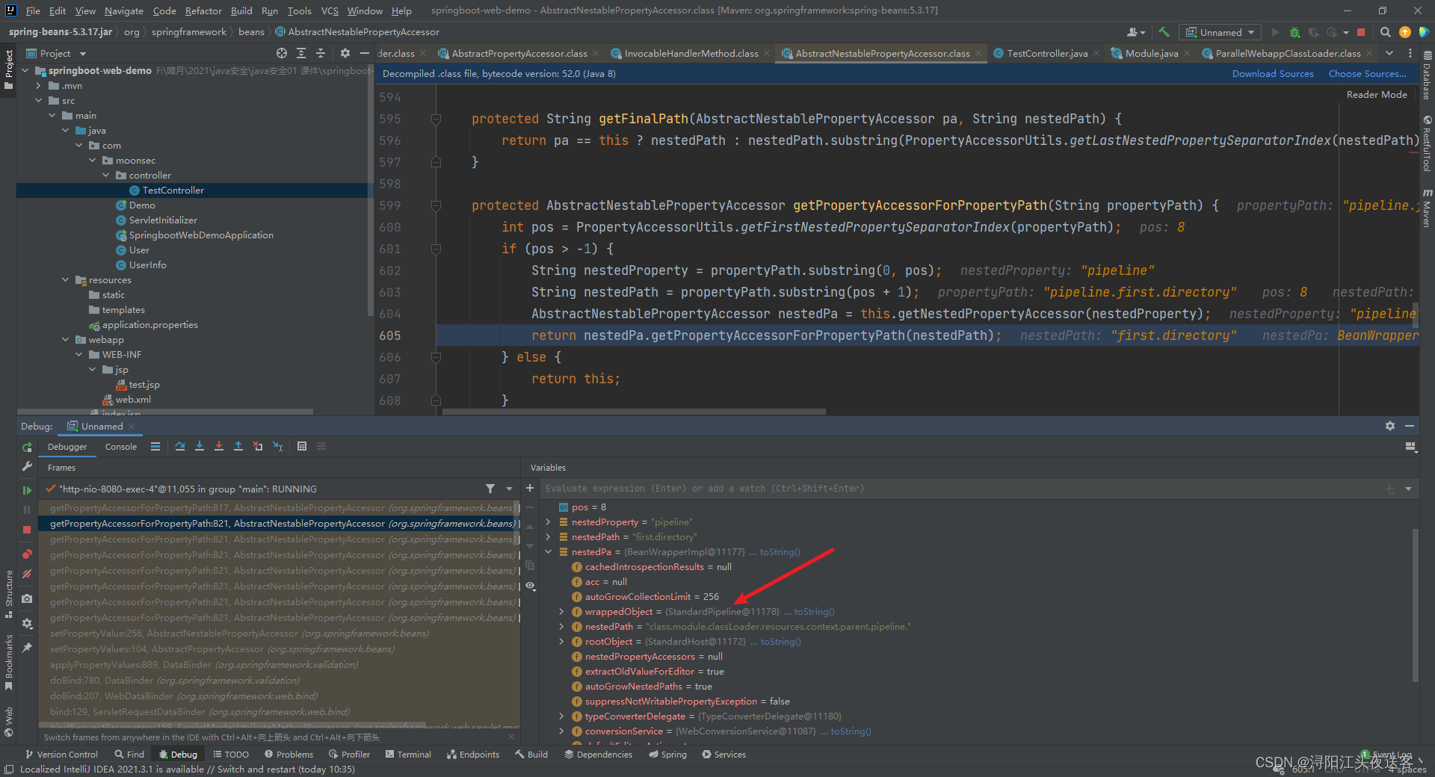The image size is (1435, 777).
Task: Resume program with green play icon
Action: tap(27, 490)
